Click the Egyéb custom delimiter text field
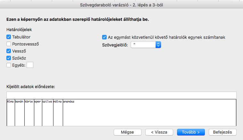 coord(30,65)
